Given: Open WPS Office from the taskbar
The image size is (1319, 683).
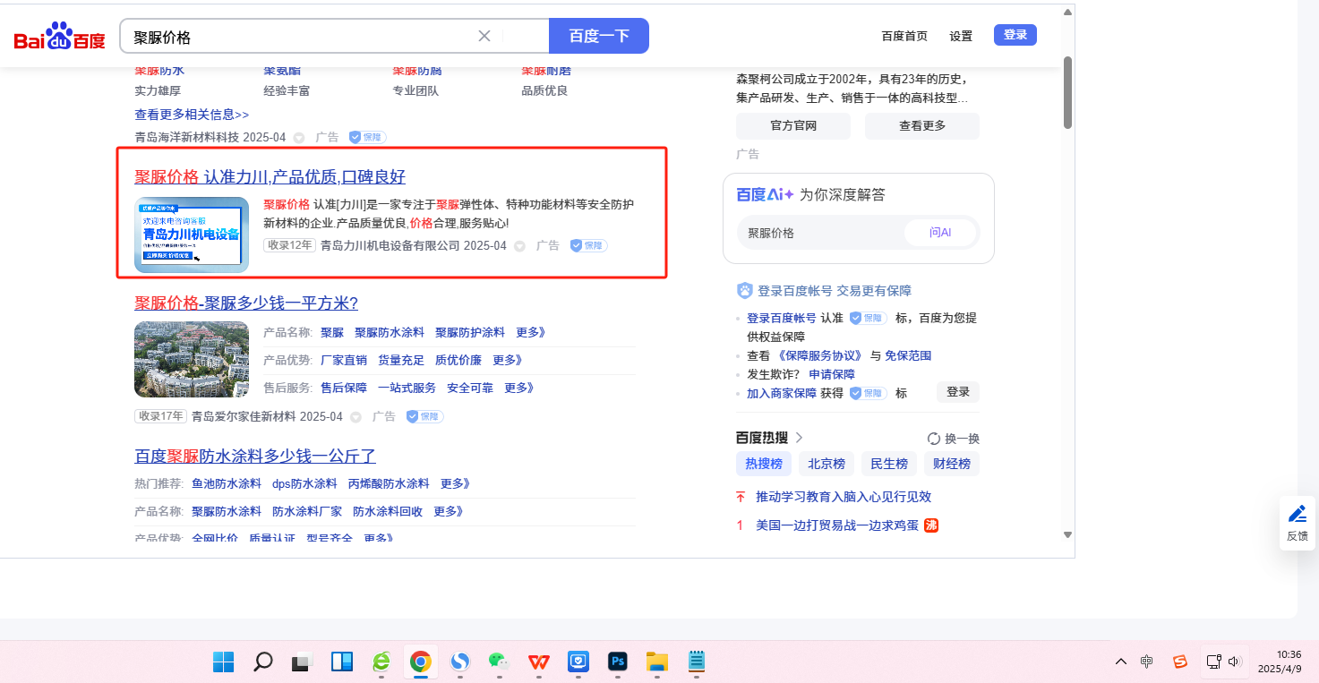Looking at the screenshot, I should (x=539, y=662).
